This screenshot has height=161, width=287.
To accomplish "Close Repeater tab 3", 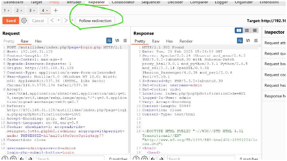I will click(34, 10).
